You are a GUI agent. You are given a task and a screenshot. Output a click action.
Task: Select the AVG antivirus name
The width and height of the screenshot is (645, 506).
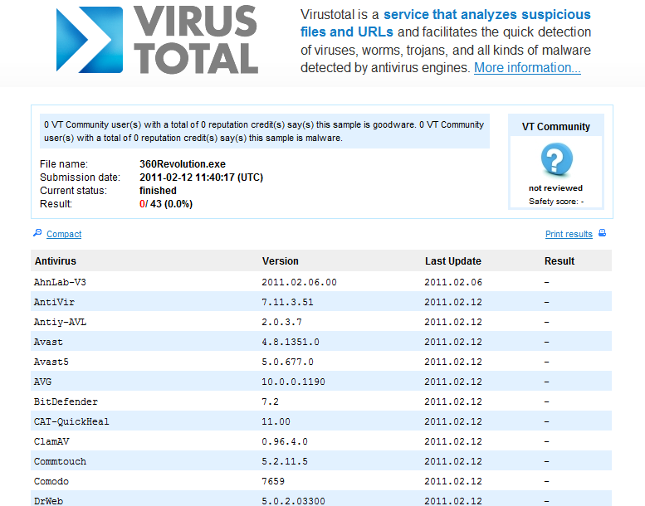pyautogui.click(x=42, y=382)
